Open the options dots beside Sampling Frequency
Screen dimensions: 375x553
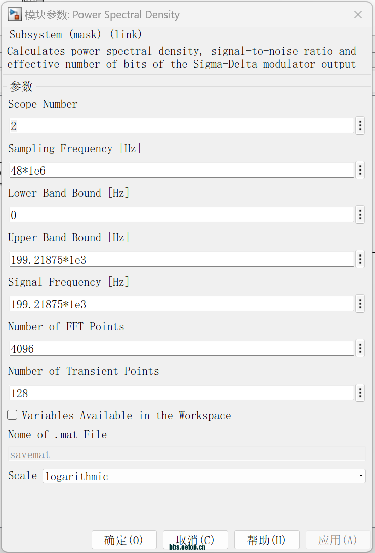pyautogui.click(x=360, y=171)
